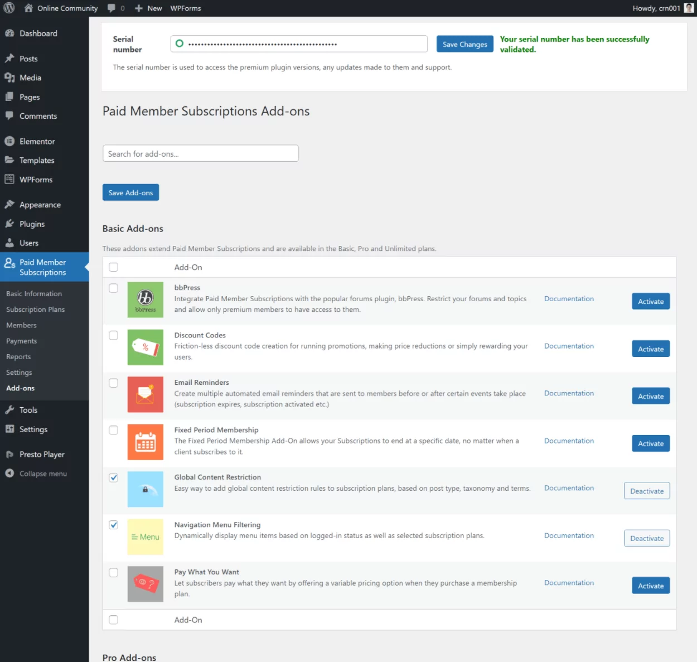Click the Paid Member Subscriptions icon
697x662 pixels.
(x=9, y=262)
